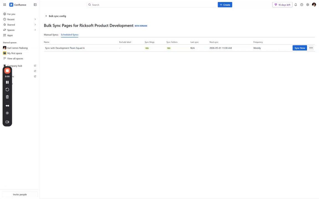Viewport: 319px width, 199px height.
Task: Open settings gear icon
Action: pyautogui.click(x=308, y=5)
